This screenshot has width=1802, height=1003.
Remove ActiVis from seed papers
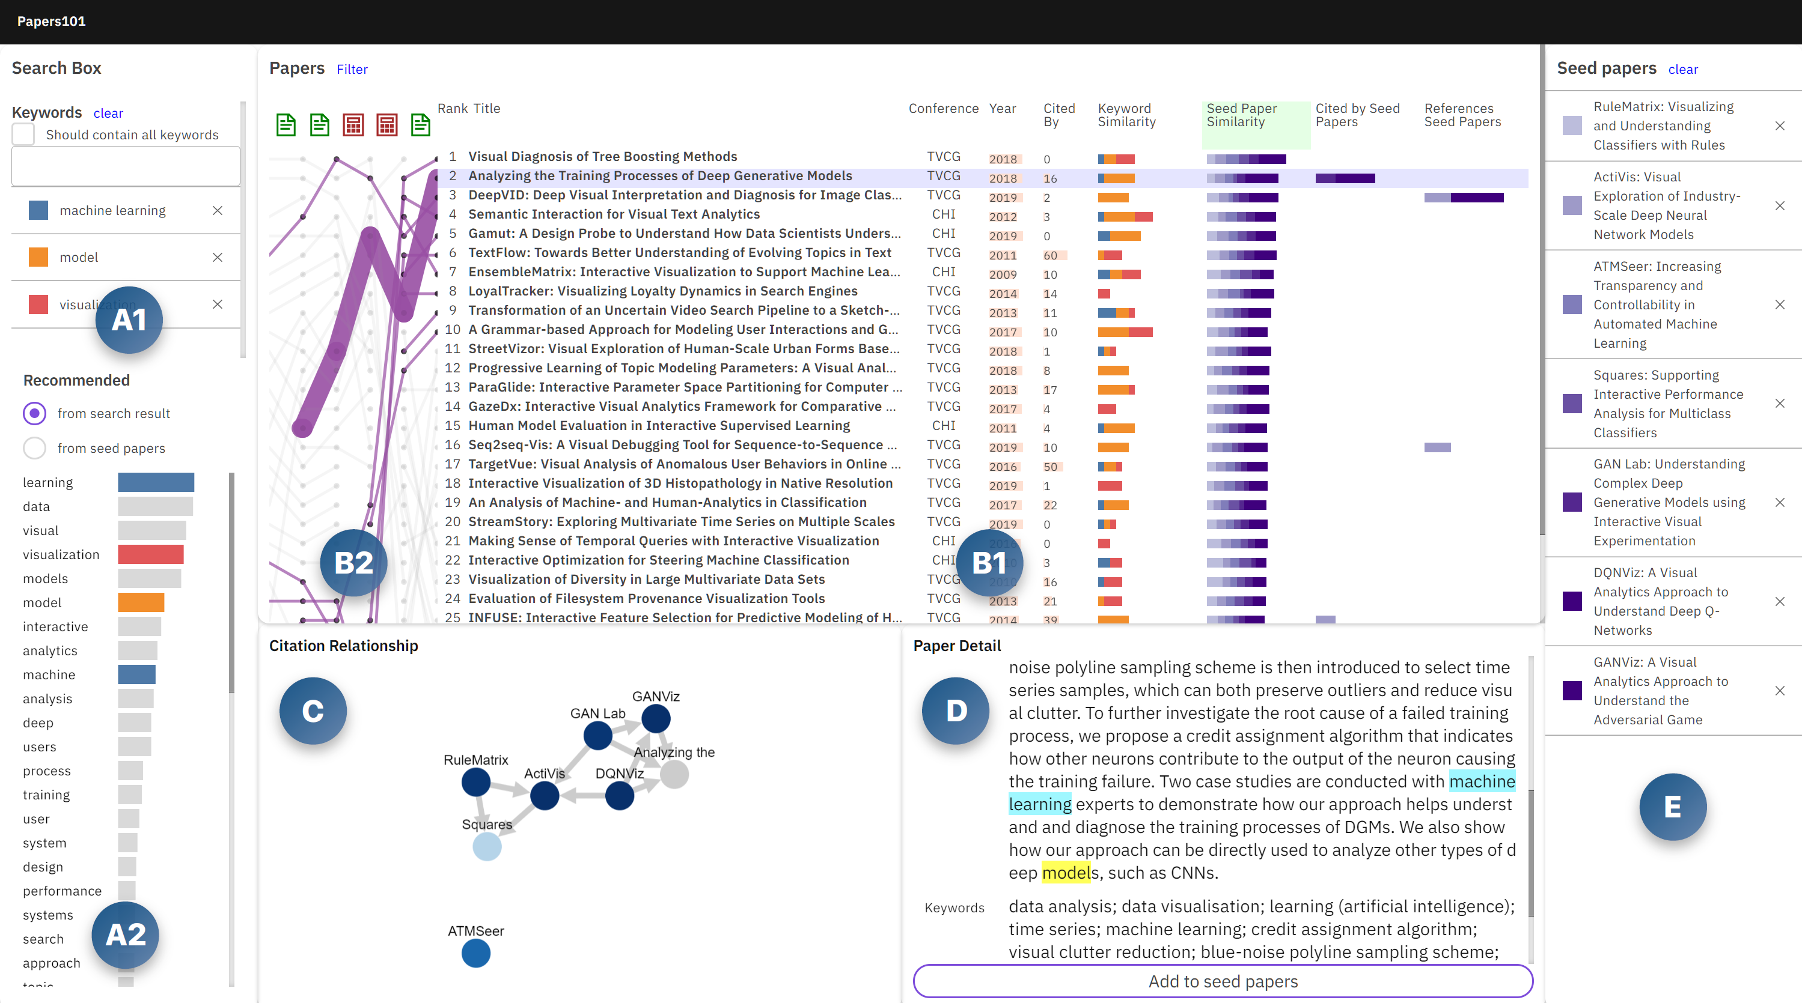tap(1780, 205)
